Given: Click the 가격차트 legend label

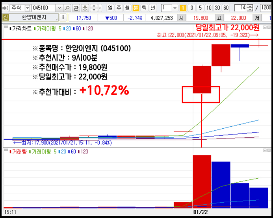Looking at the screenshot, I should (20, 29).
